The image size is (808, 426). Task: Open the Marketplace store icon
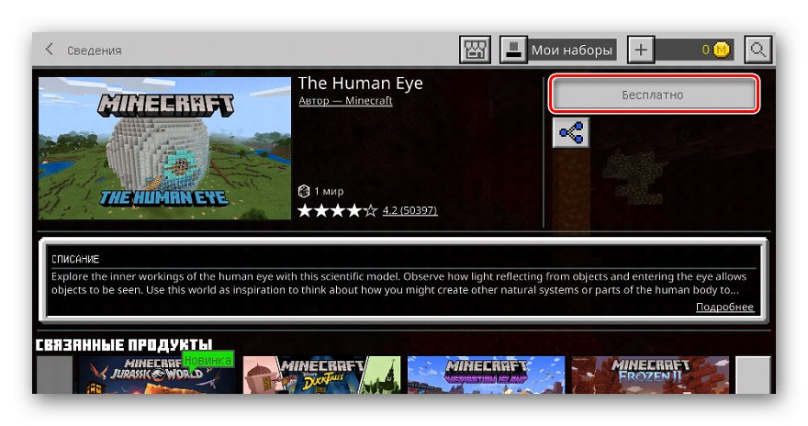click(x=475, y=50)
